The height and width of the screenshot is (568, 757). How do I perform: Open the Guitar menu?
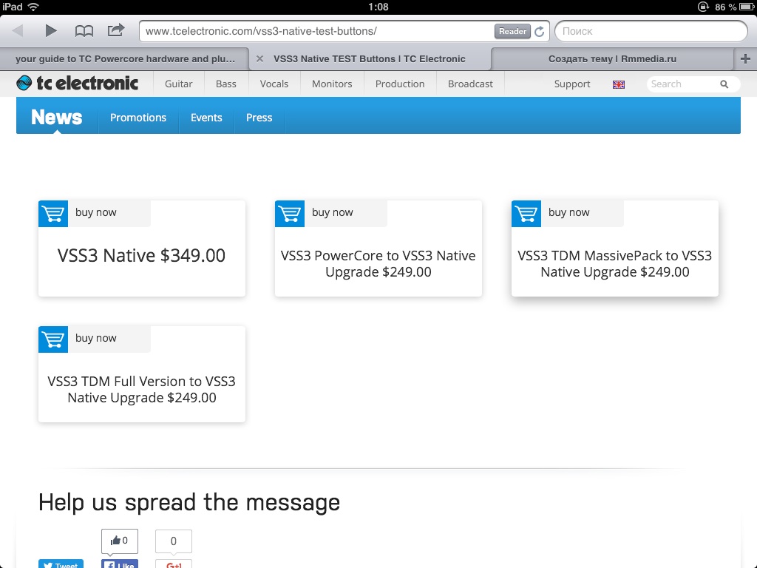click(179, 84)
